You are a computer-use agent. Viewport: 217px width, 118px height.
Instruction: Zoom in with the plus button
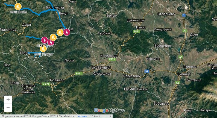coord(8,100)
